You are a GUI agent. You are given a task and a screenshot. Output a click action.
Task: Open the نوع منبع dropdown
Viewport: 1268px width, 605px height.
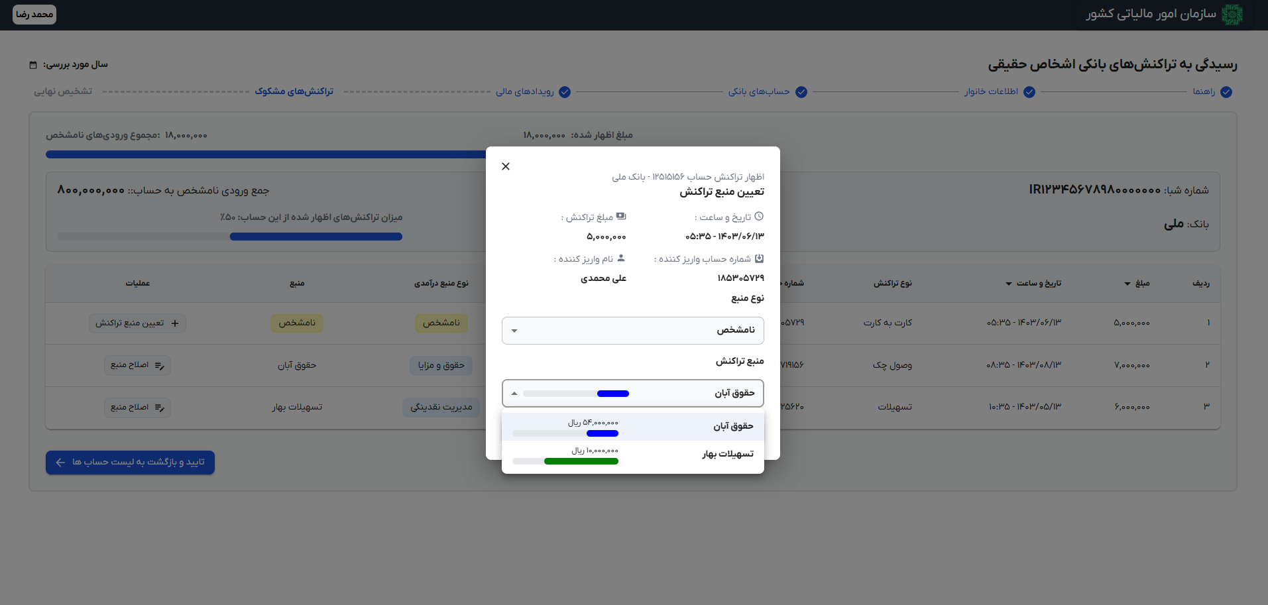click(x=632, y=331)
